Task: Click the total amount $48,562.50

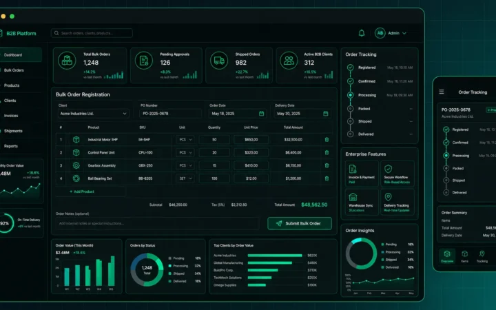Action: pyautogui.click(x=314, y=205)
